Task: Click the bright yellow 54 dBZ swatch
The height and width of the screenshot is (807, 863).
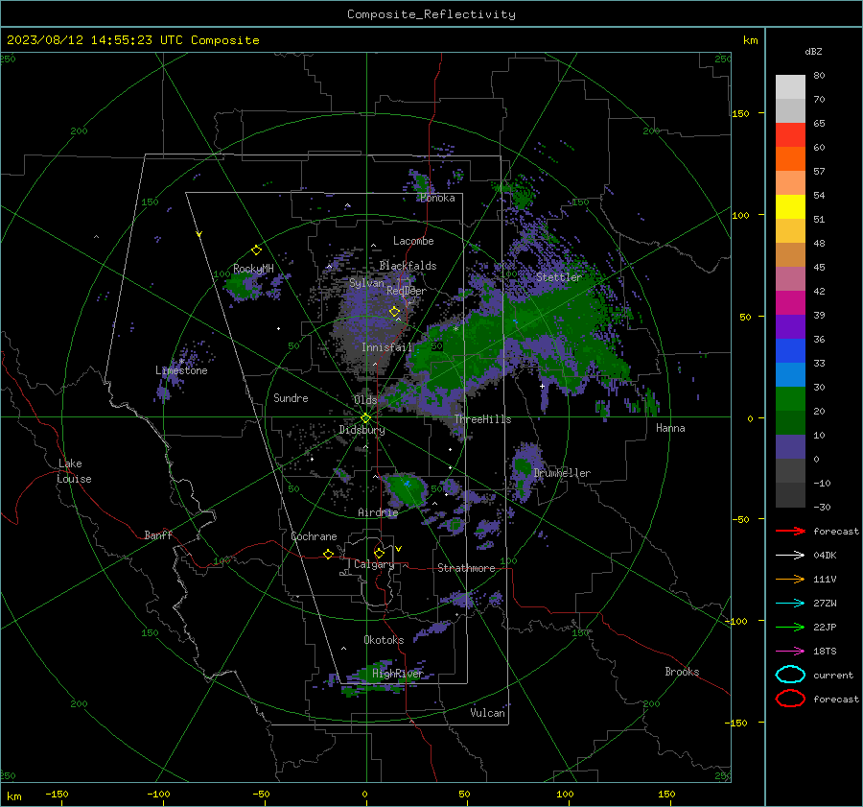Action: (x=790, y=206)
